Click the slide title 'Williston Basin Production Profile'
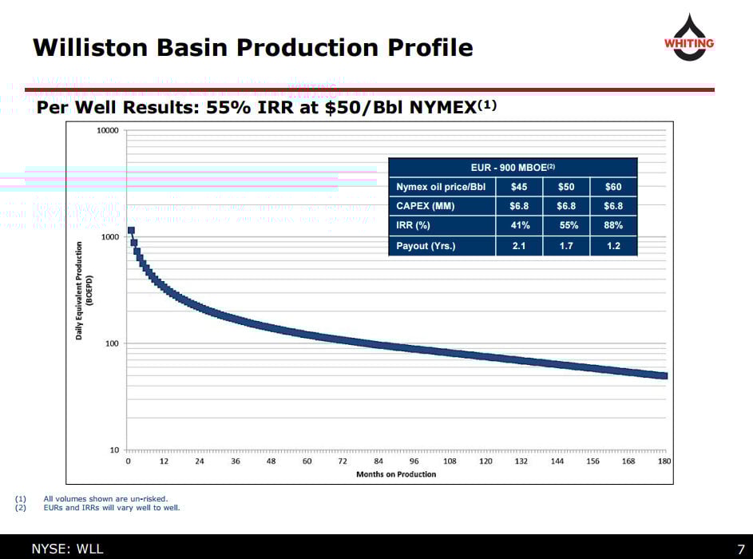753x559 pixels. (252, 48)
